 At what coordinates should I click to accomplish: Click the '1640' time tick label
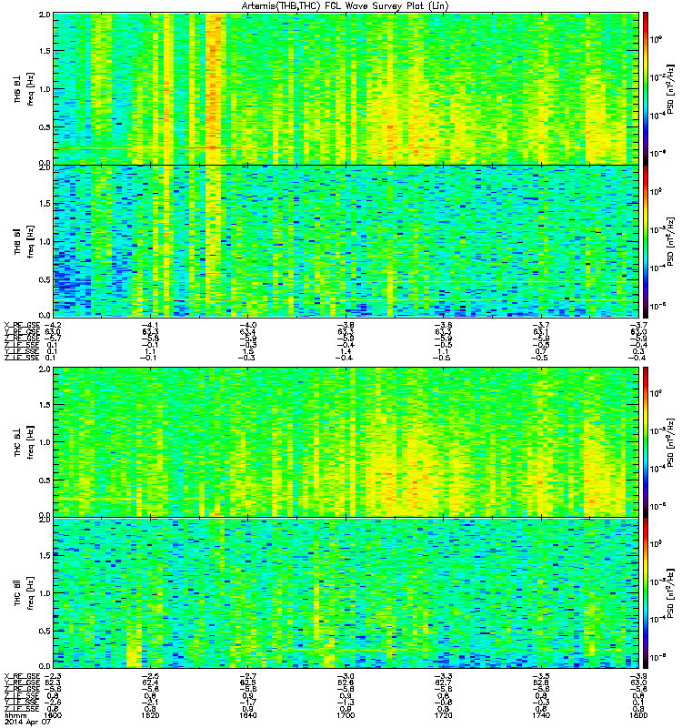click(x=247, y=715)
